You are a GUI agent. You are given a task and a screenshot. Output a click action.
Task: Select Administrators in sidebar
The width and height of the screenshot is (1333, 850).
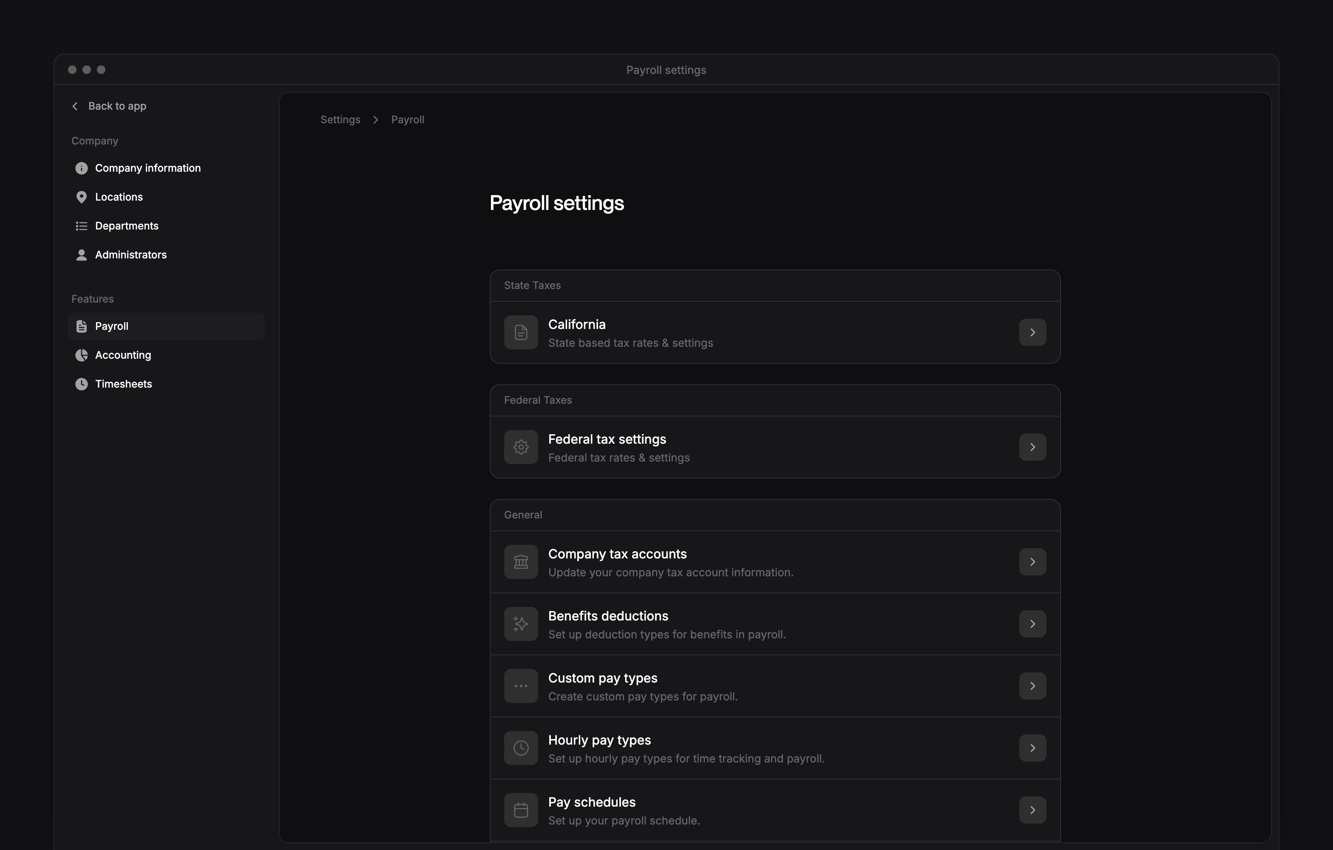[166, 255]
